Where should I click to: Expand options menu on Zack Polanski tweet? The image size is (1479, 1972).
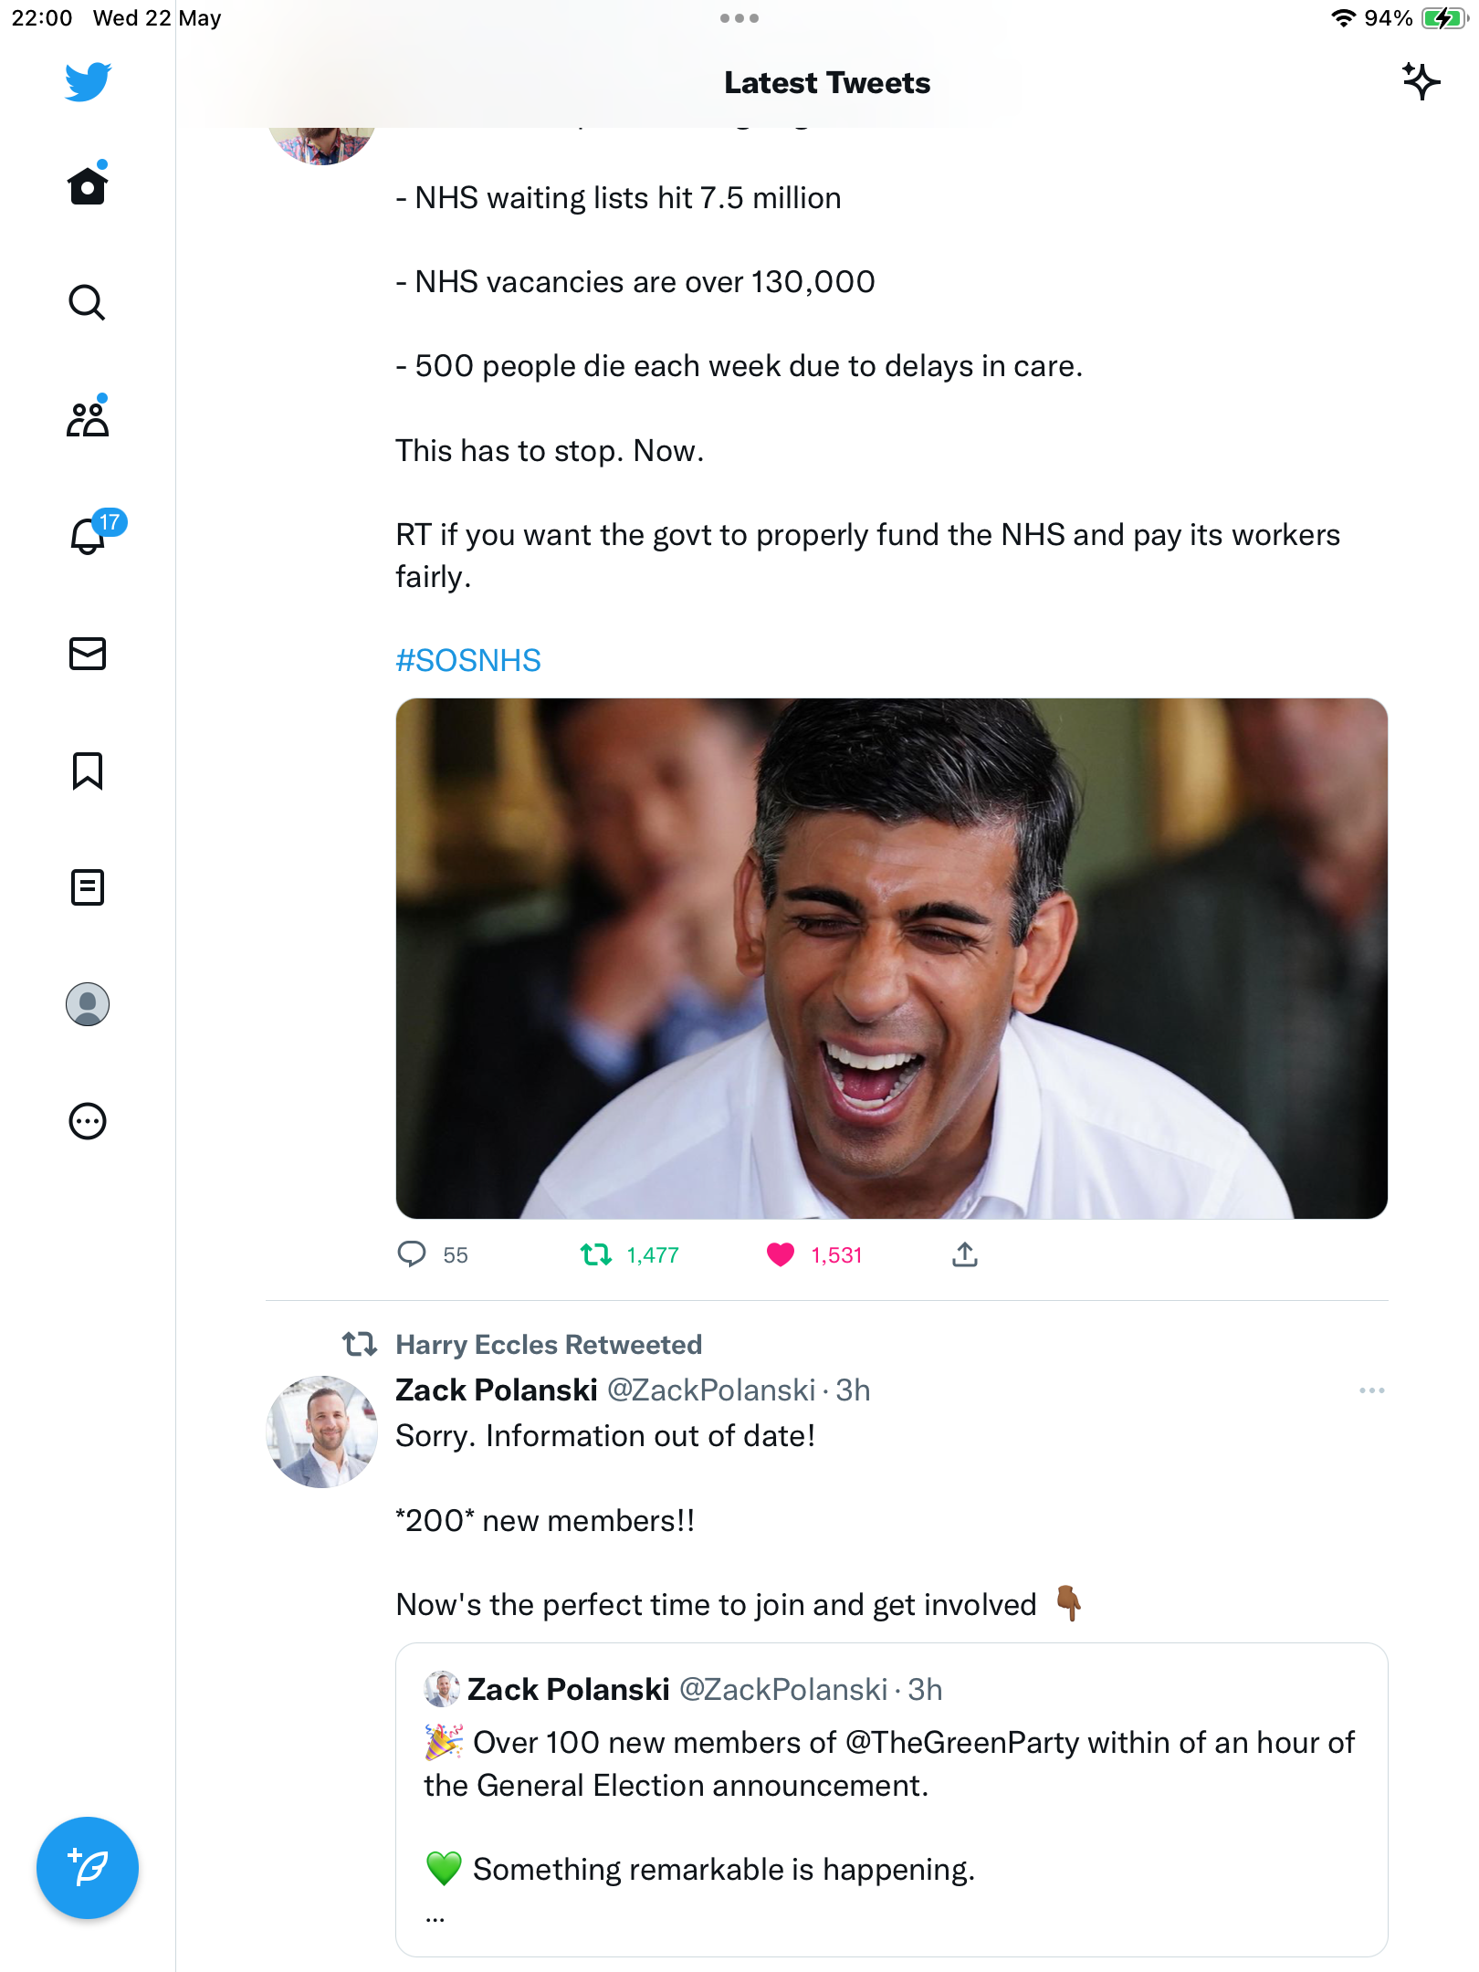(1371, 1390)
